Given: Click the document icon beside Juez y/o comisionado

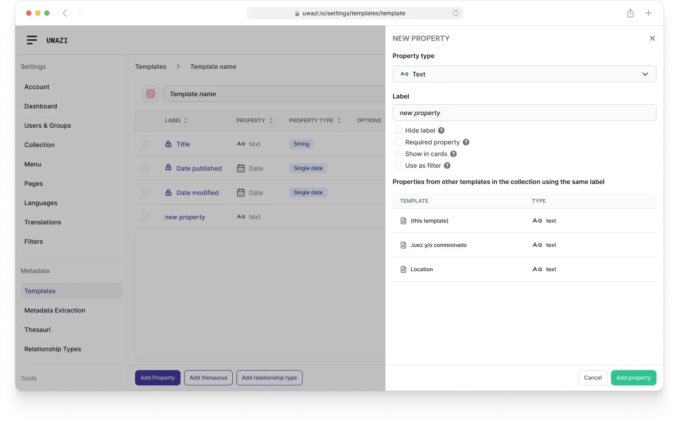Looking at the screenshot, I should coord(403,245).
